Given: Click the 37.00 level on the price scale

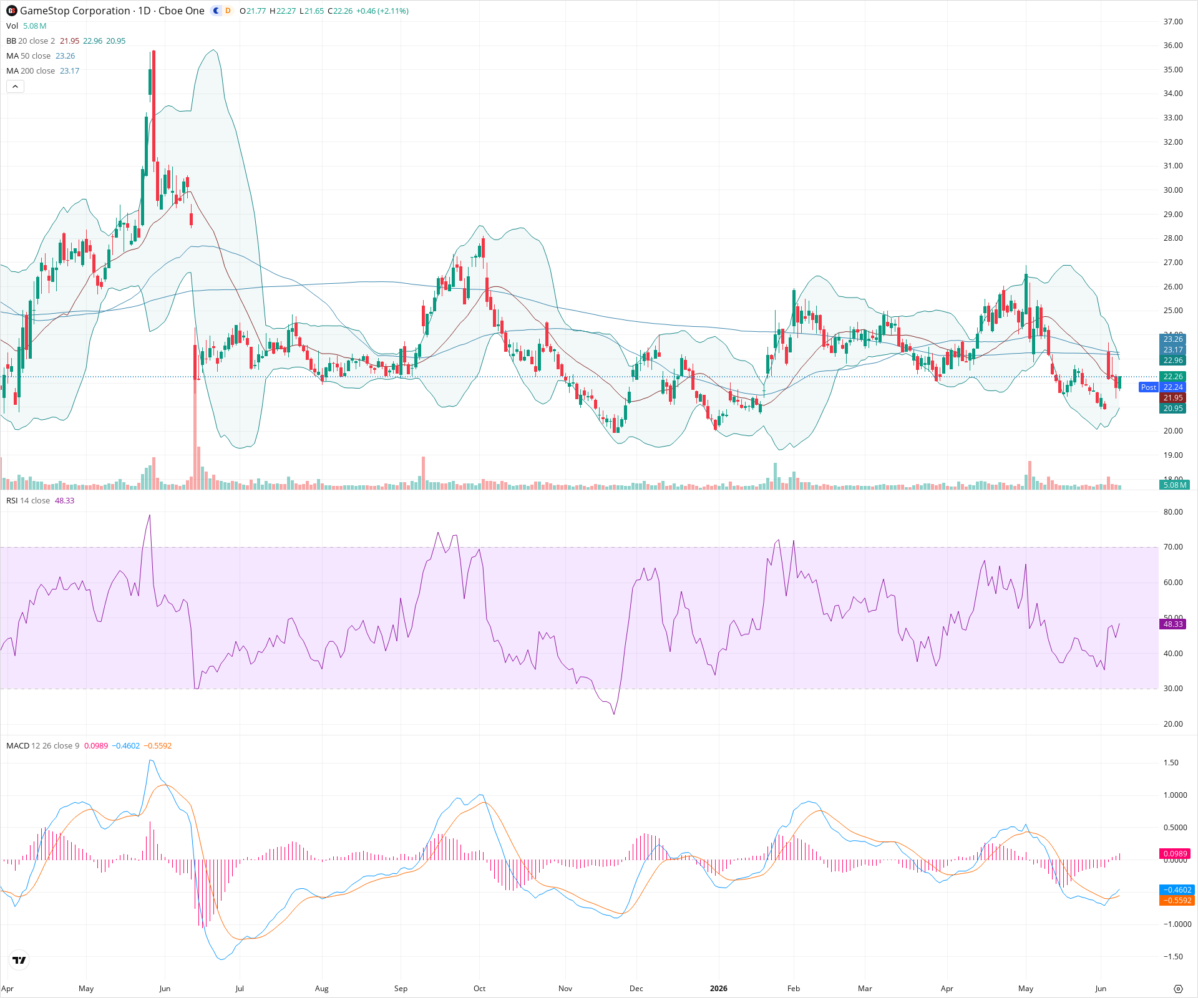Looking at the screenshot, I should point(1173,22).
